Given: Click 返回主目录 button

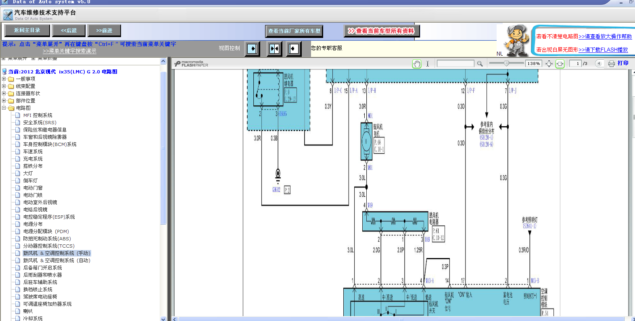Looking at the screenshot, I should (27, 30).
